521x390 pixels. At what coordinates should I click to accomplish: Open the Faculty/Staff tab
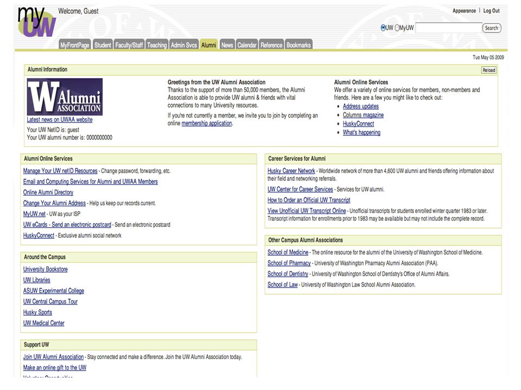coord(129,45)
